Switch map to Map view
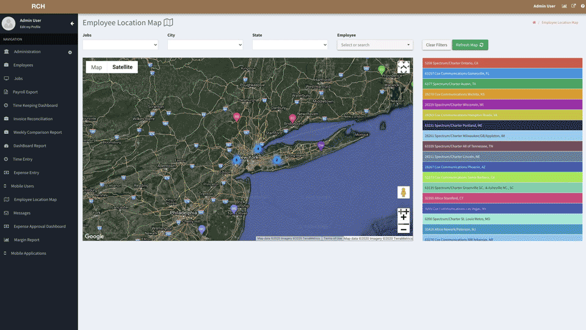 [x=96, y=67]
